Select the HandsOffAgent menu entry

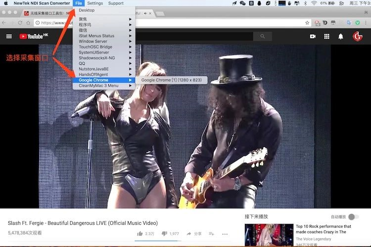pos(104,74)
